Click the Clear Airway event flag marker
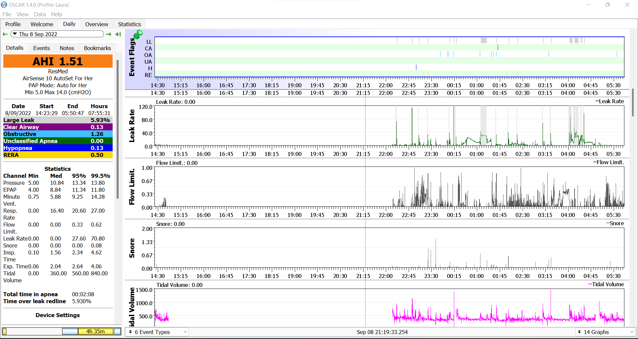Screen dimensions: 638x339 click(498, 47)
